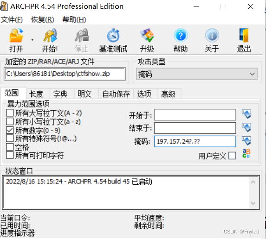Open custom charset aBcD icon
266x239 pixels.
point(247,153)
